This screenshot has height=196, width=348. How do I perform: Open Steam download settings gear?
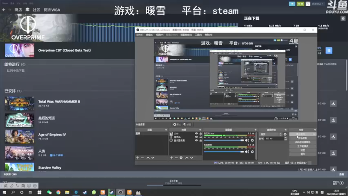(x=343, y=19)
